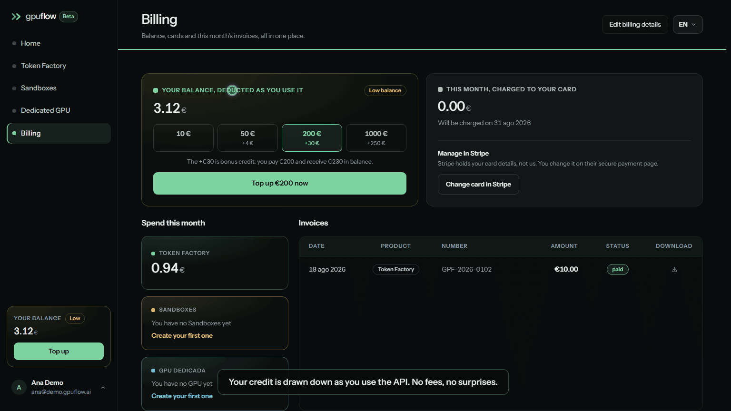
Task: Select Billing in sidebar
Action: (59, 133)
